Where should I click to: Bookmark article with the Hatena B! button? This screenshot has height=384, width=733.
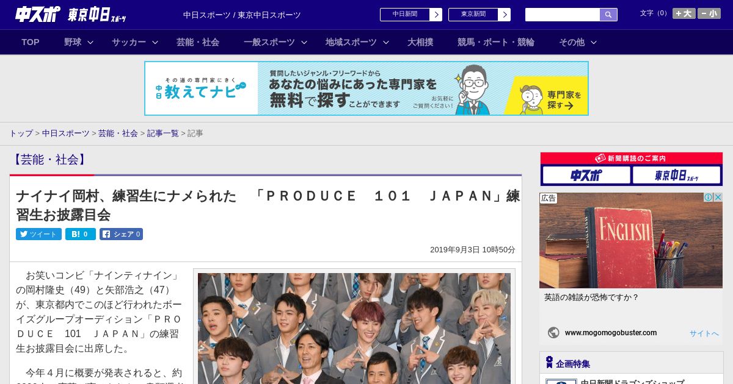click(81, 234)
